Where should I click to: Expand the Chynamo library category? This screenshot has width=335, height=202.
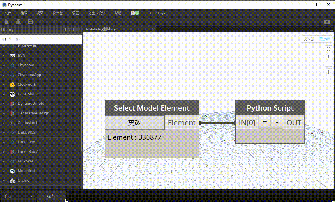tap(3, 65)
